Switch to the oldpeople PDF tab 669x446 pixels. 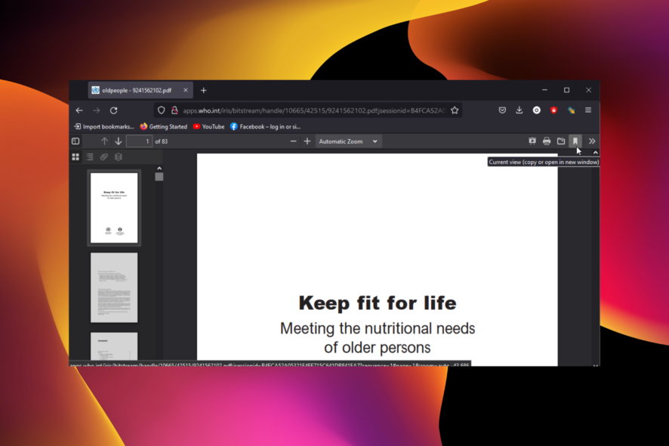pyautogui.click(x=136, y=89)
